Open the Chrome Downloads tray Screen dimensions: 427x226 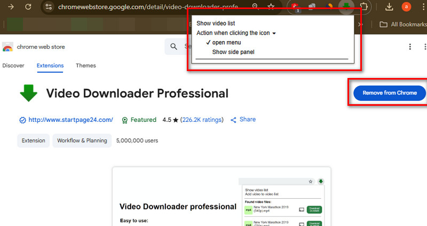pos(389,7)
